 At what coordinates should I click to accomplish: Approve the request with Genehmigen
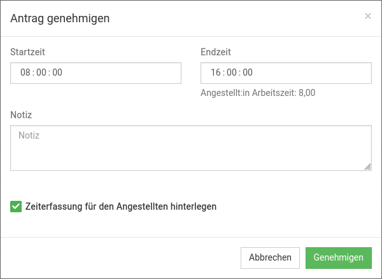pyautogui.click(x=338, y=257)
